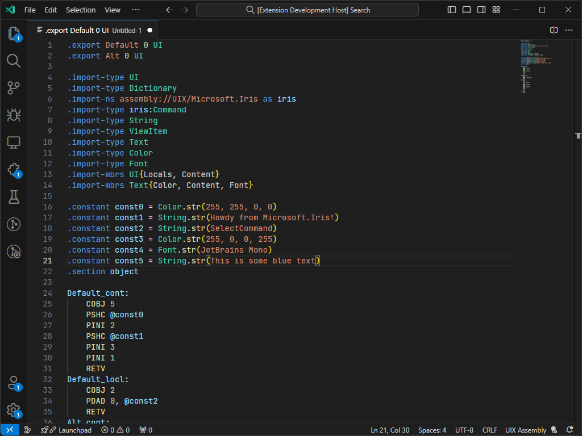Launch the Run and Debug panel

click(x=13, y=115)
